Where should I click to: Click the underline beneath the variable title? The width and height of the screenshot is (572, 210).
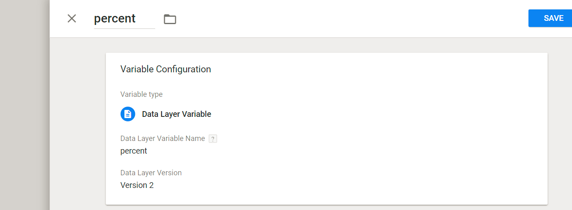click(x=124, y=29)
